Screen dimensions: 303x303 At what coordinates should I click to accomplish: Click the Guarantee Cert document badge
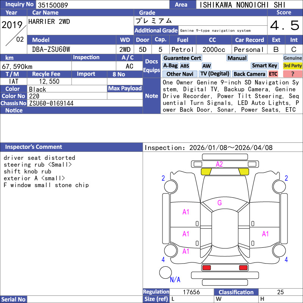click(x=182, y=58)
